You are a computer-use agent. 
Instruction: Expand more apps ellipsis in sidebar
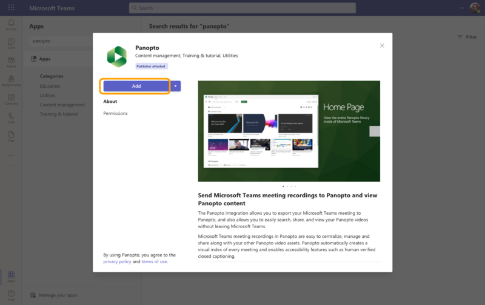click(x=11, y=155)
